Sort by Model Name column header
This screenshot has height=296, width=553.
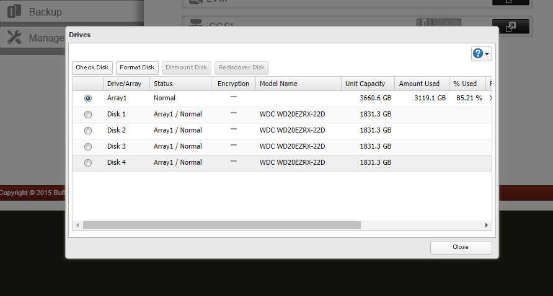pos(298,84)
